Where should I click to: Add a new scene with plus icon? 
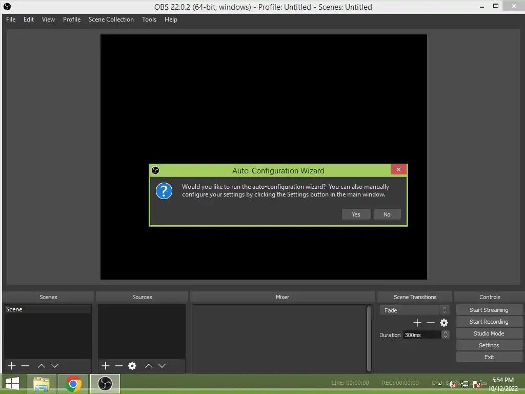12,365
